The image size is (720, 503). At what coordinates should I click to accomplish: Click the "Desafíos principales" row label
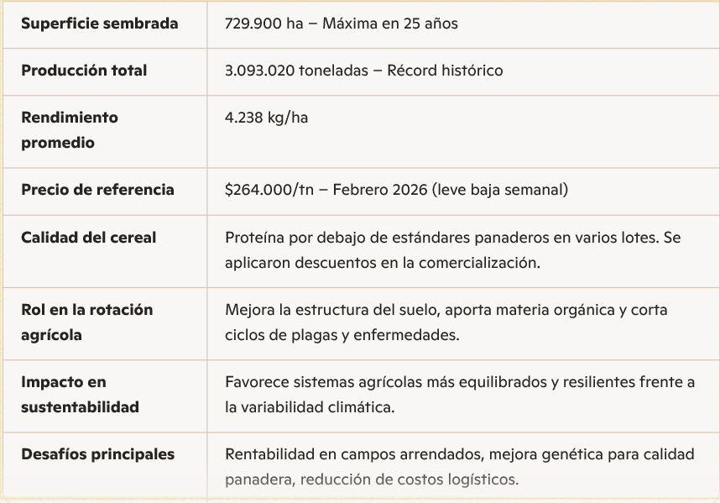click(x=97, y=454)
